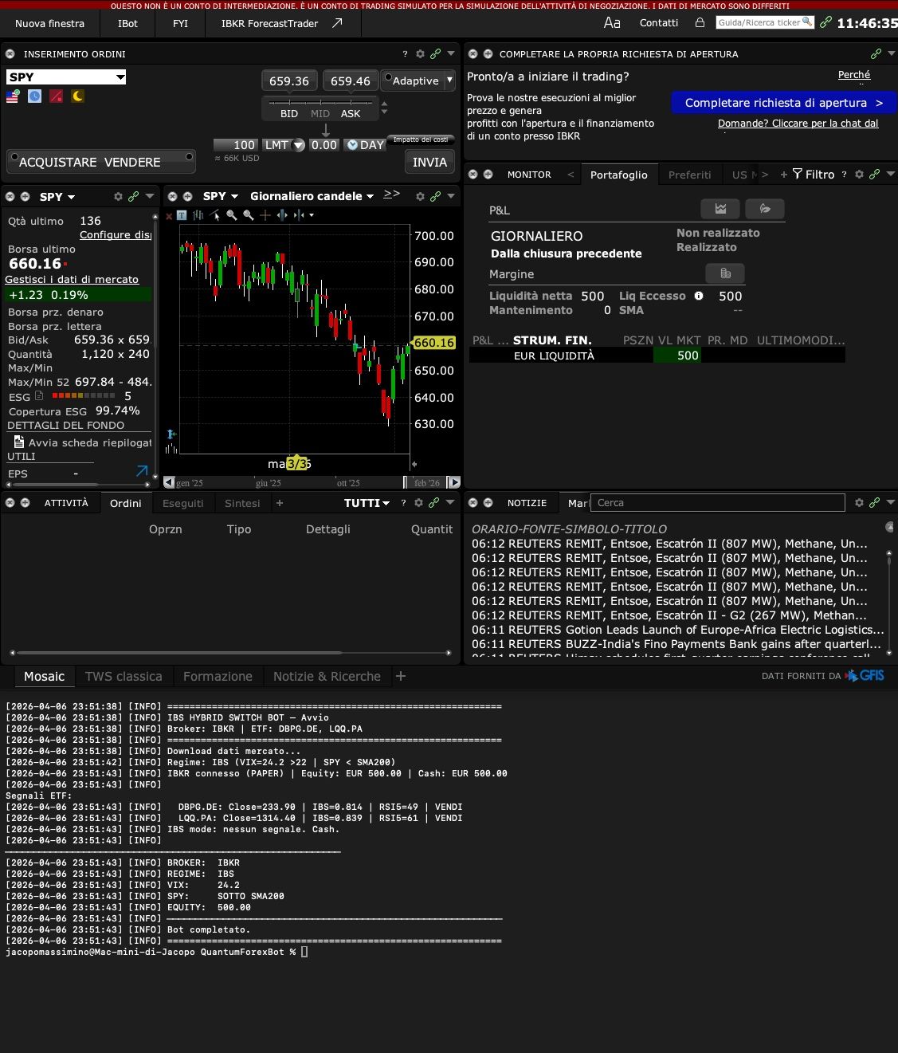Screen dimensions: 898x1053
Task: Open chart panel settings gear icon
Action: coord(419,196)
